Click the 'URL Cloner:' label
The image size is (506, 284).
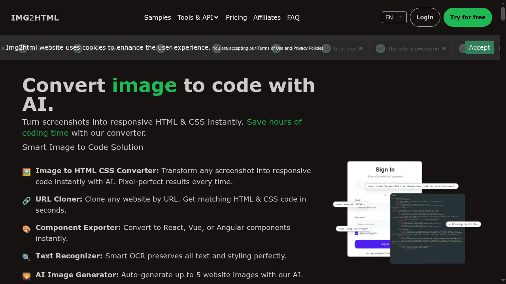59,199
